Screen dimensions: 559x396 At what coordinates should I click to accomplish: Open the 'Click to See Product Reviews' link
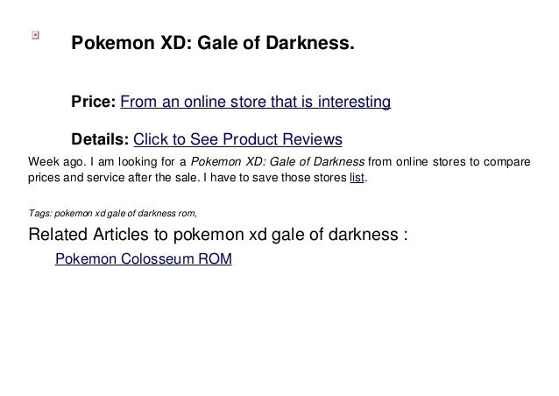237,139
